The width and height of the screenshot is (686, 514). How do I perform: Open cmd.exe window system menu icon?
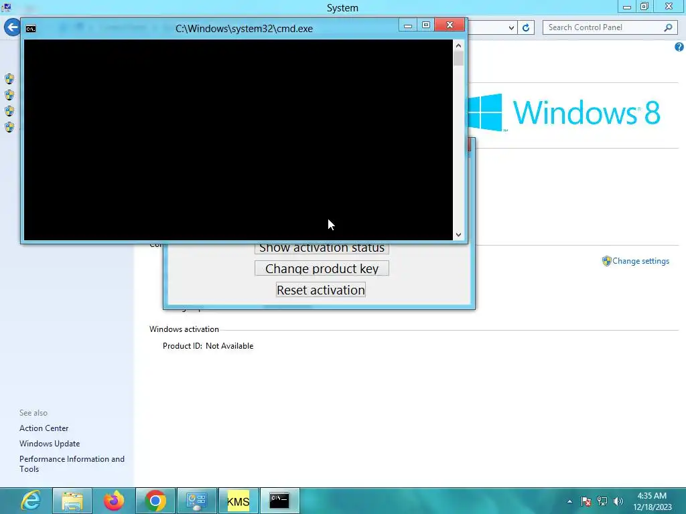pos(31,29)
